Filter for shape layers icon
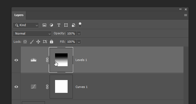Image resolution: width=196 pixels, height=104 pixels. tap(66, 25)
